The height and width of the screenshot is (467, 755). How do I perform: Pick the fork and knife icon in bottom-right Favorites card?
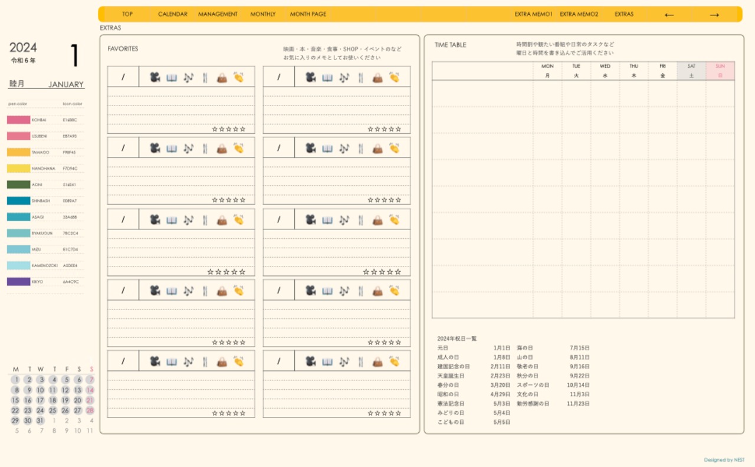pos(360,361)
